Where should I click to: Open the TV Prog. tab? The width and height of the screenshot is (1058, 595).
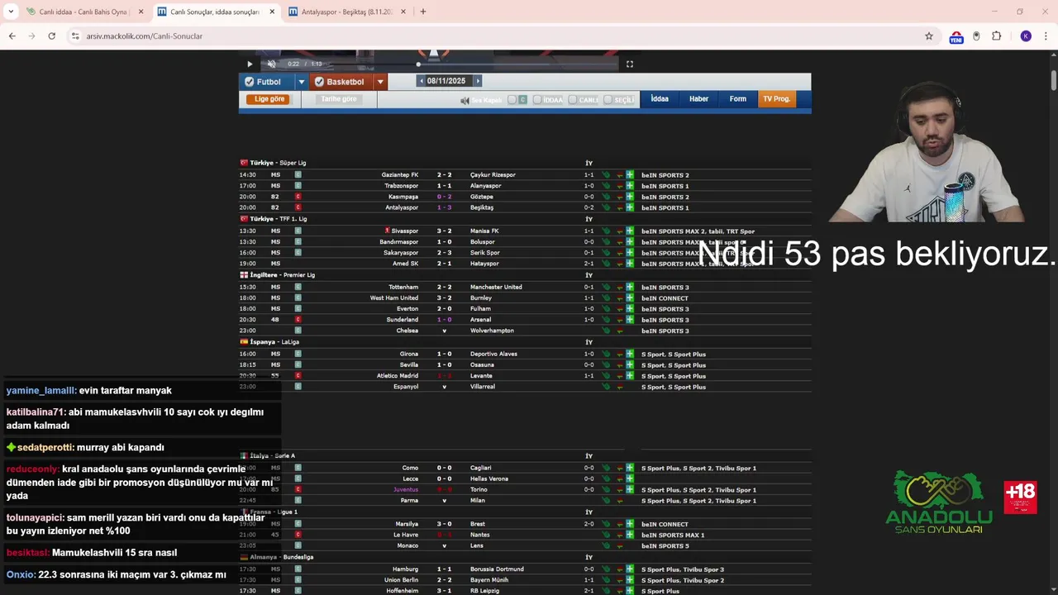coord(777,99)
